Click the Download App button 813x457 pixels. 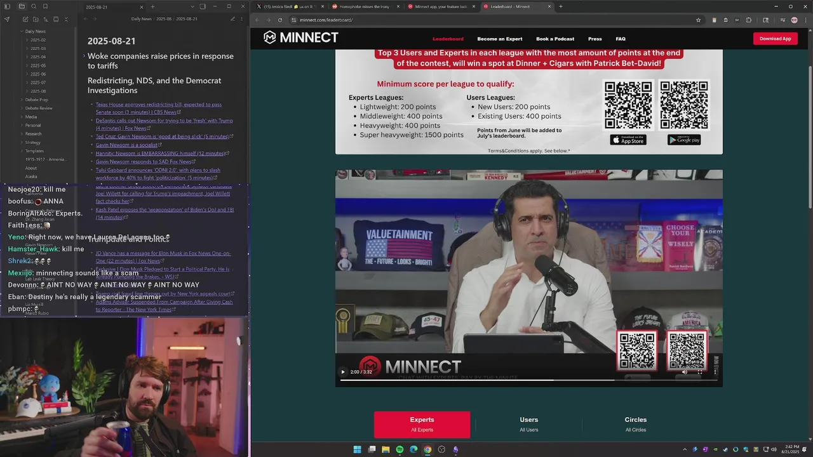tap(775, 39)
